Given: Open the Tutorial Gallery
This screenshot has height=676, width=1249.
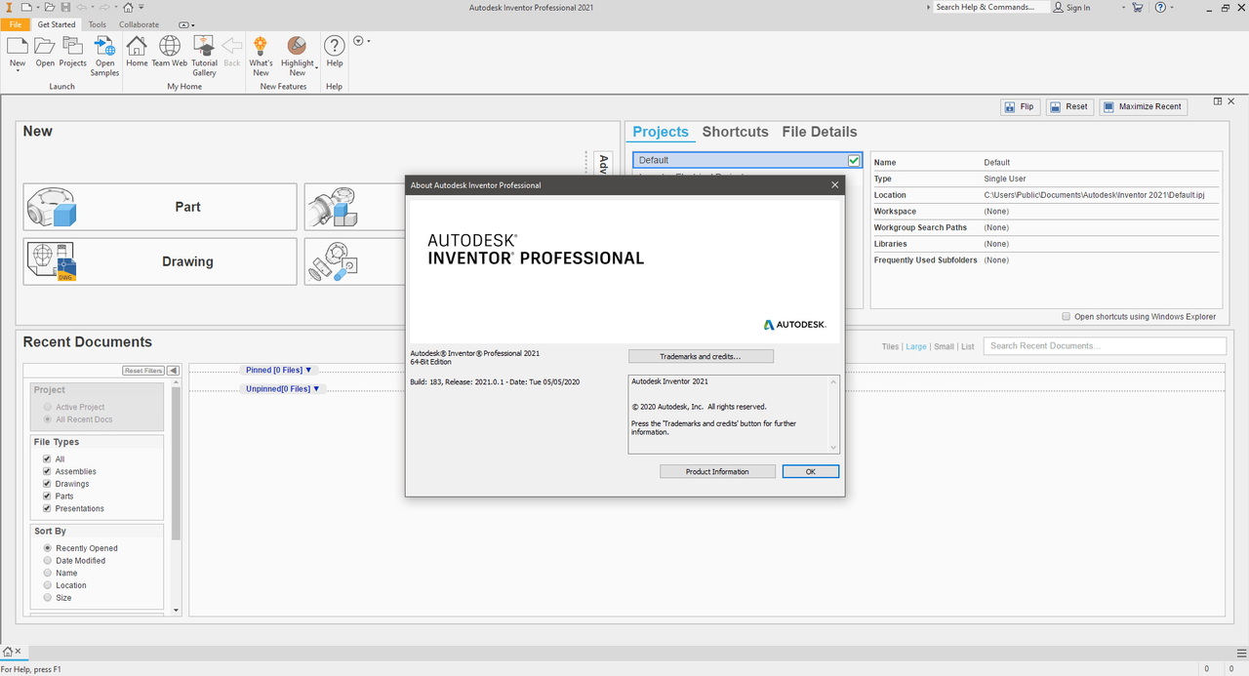Looking at the screenshot, I should coord(204,46).
